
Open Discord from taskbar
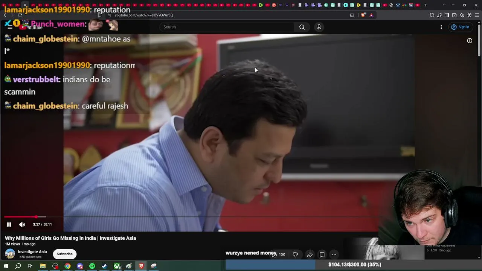click(80, 266)
